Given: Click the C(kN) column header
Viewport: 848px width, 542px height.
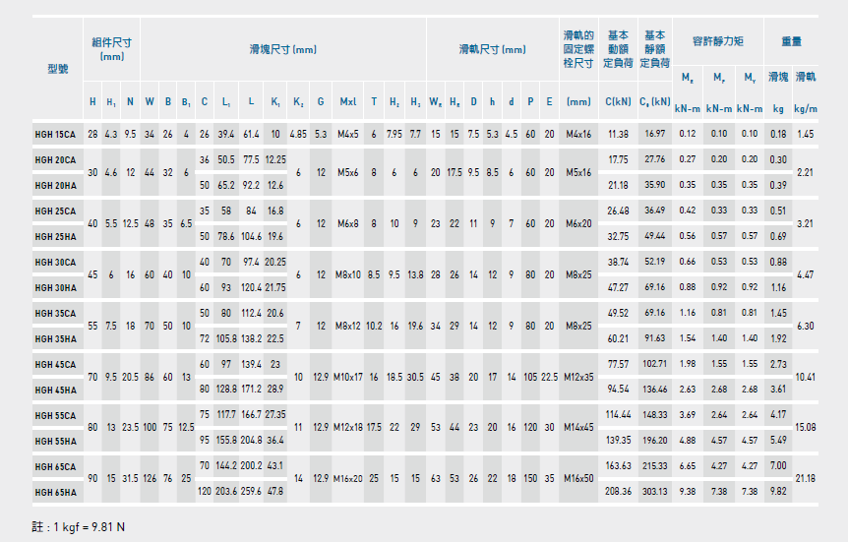Looking at the screenshot, I should 618,102.
